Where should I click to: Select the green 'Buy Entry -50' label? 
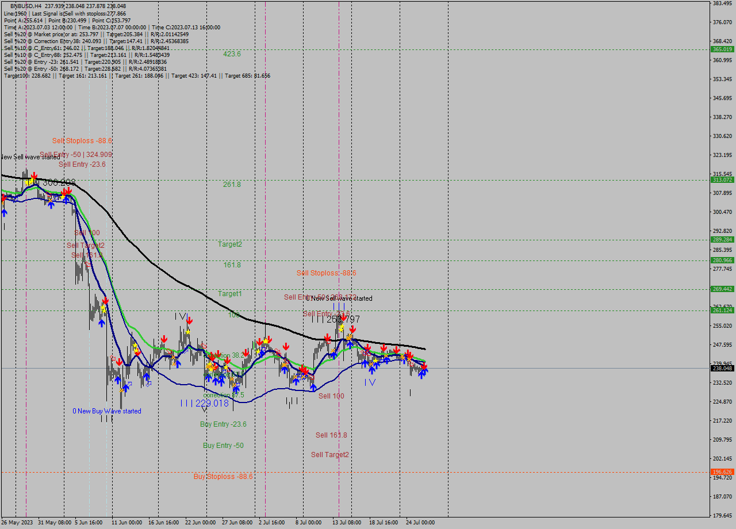tap(222, 446)
